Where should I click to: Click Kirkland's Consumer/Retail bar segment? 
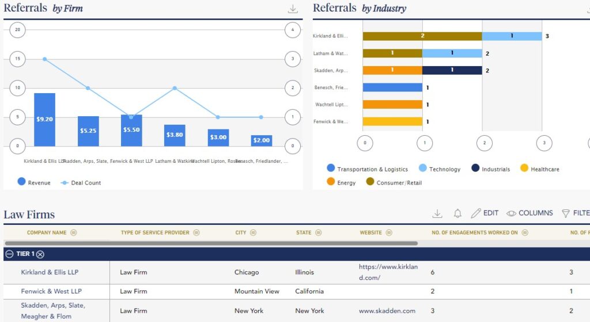pos(422,36)
